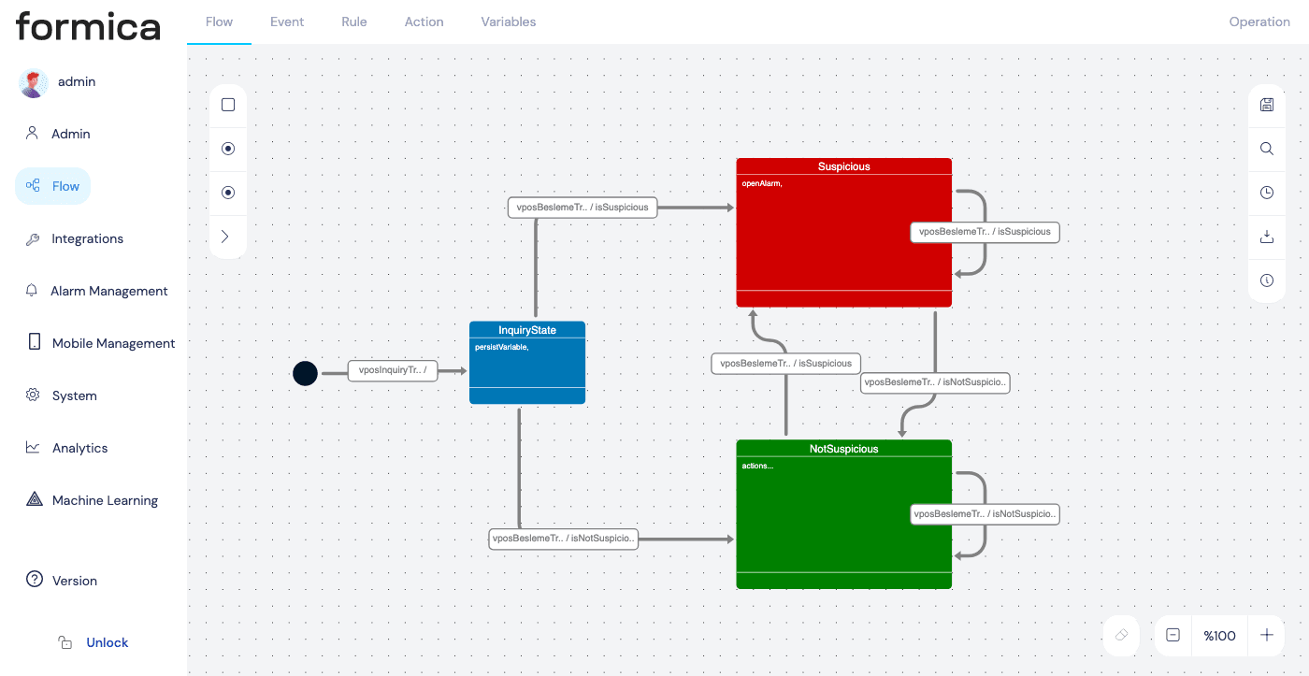Switch to the Event tab

pos(287,22)
